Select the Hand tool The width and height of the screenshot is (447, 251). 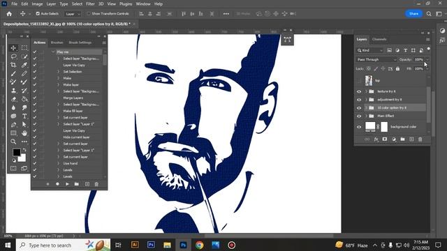click(24, 133)
